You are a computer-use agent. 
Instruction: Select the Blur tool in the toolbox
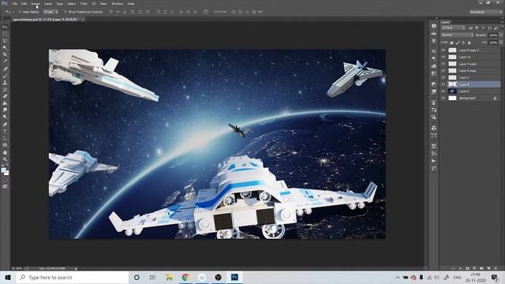(x=5, y=110)
